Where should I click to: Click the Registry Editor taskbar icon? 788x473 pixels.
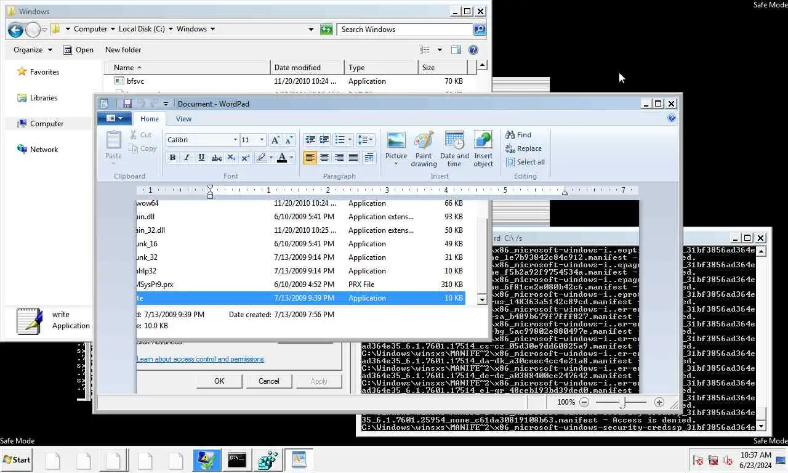(x=268, y=459)
